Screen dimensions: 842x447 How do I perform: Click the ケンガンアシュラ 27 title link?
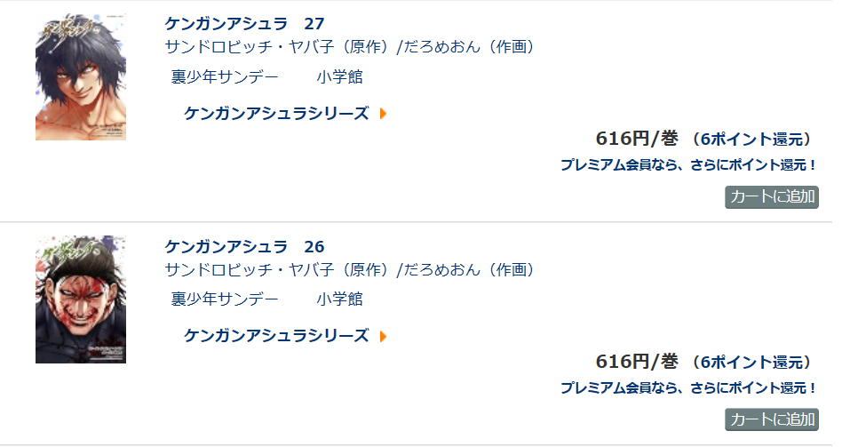pos(244,24)
